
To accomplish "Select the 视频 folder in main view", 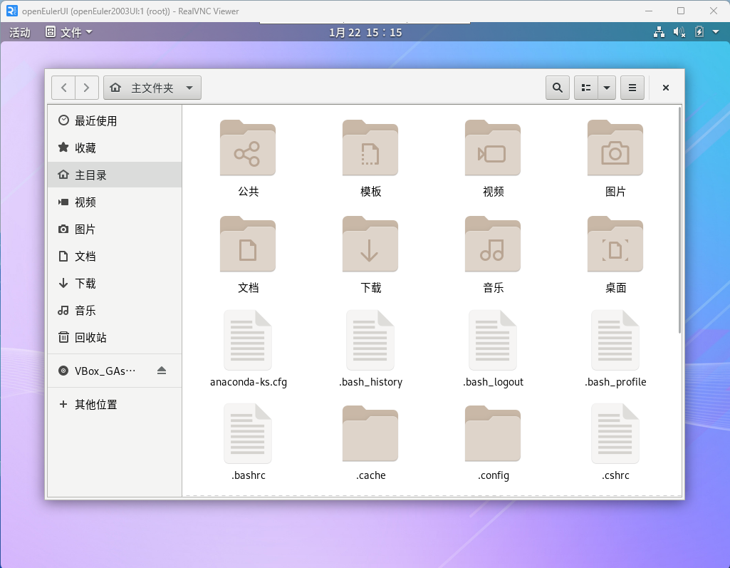I will click(493, 148).
